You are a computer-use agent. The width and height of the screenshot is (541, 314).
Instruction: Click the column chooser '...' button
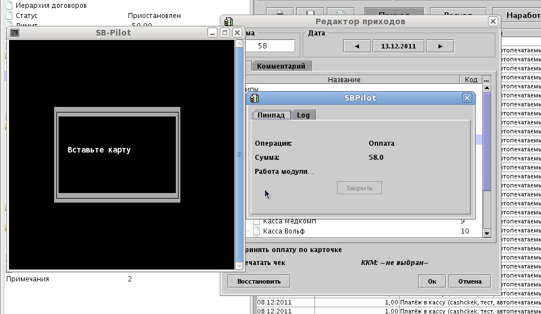[x=486, y=80]
